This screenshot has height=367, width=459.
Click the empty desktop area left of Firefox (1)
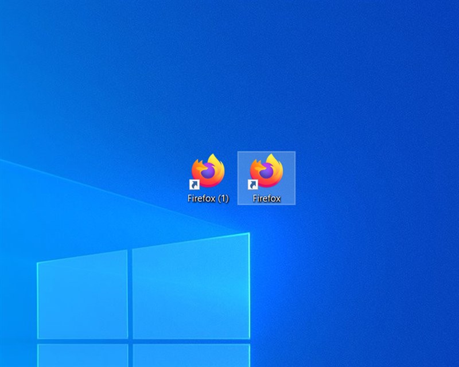click(x=143, y=172)
